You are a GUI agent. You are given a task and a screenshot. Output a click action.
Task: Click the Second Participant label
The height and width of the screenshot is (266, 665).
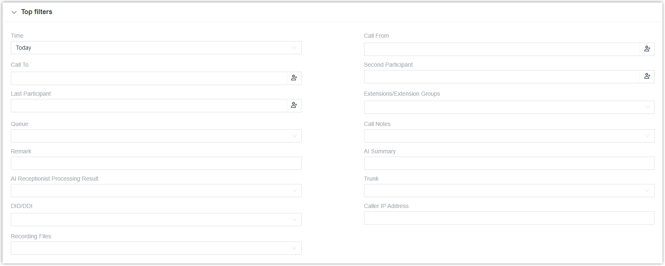388,65
